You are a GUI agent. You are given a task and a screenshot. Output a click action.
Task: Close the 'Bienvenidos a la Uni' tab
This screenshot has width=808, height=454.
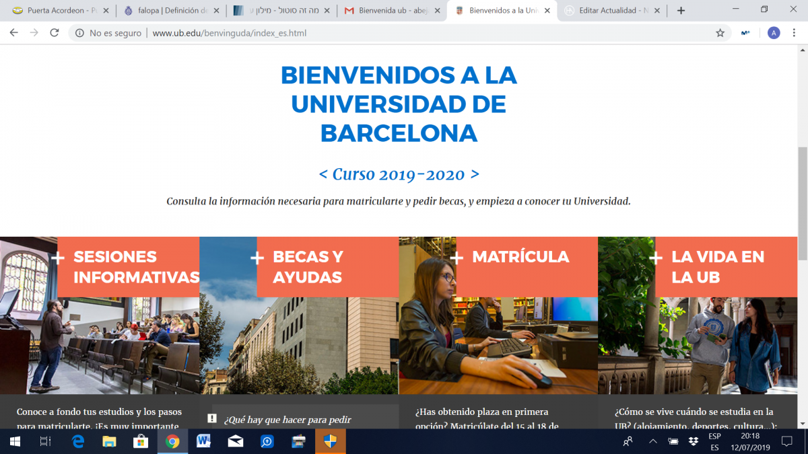point(547,11)
